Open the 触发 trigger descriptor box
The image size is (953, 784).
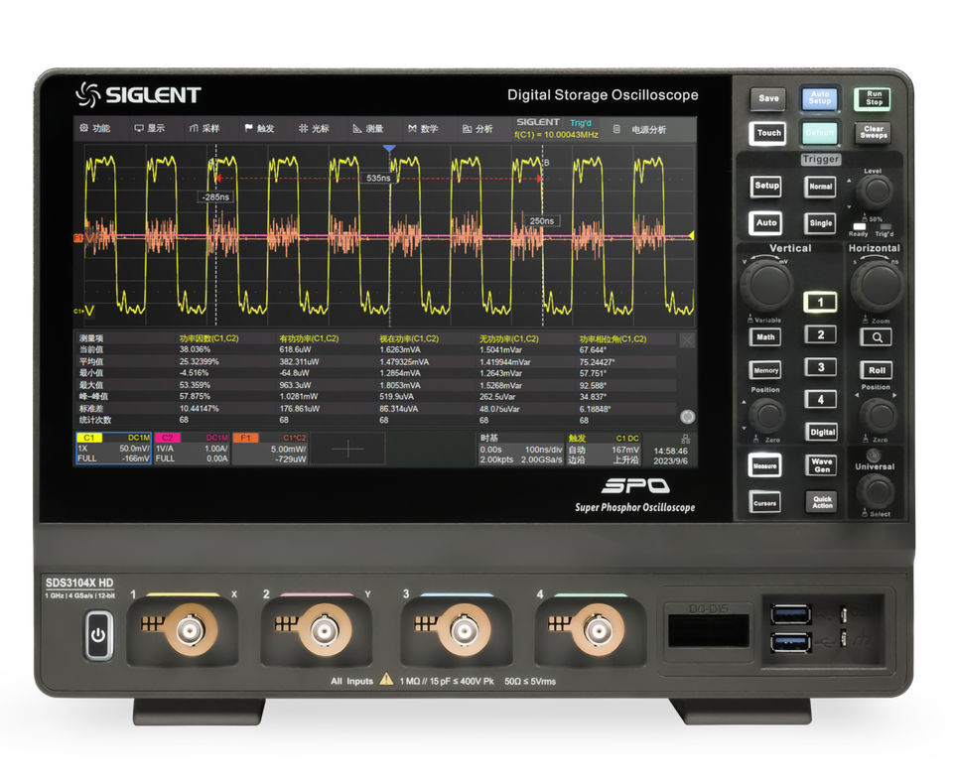tap(604, 449)
